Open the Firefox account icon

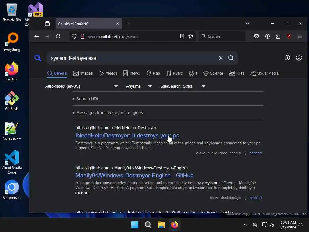[267, 36]
